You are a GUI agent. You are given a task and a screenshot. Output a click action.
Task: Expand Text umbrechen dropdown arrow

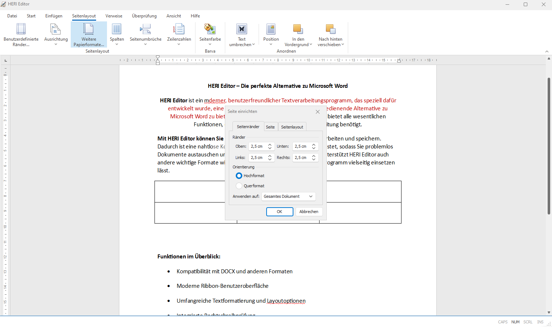[x=254, y=44]
